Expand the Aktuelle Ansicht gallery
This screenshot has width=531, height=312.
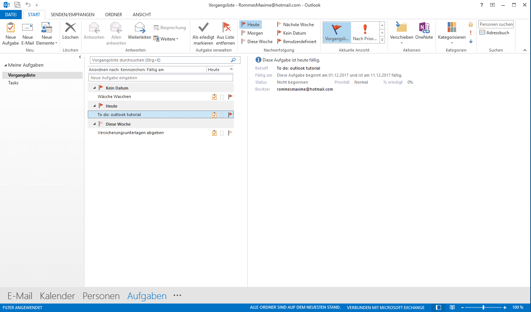[x=382, y=40]
